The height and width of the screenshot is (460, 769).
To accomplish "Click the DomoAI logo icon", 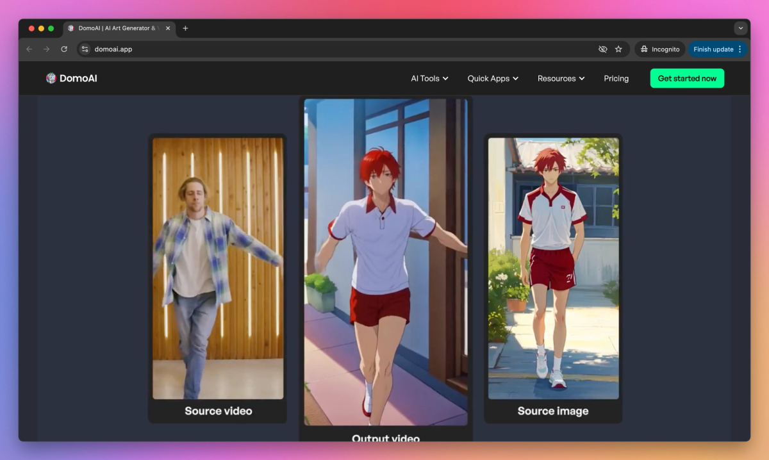I will 51,78.
